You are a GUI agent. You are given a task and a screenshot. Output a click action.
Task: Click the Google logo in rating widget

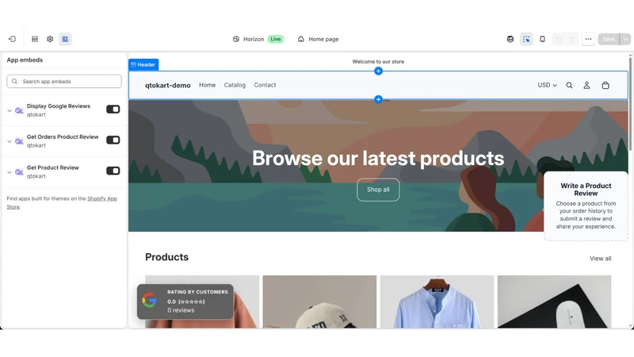(149, 301)
